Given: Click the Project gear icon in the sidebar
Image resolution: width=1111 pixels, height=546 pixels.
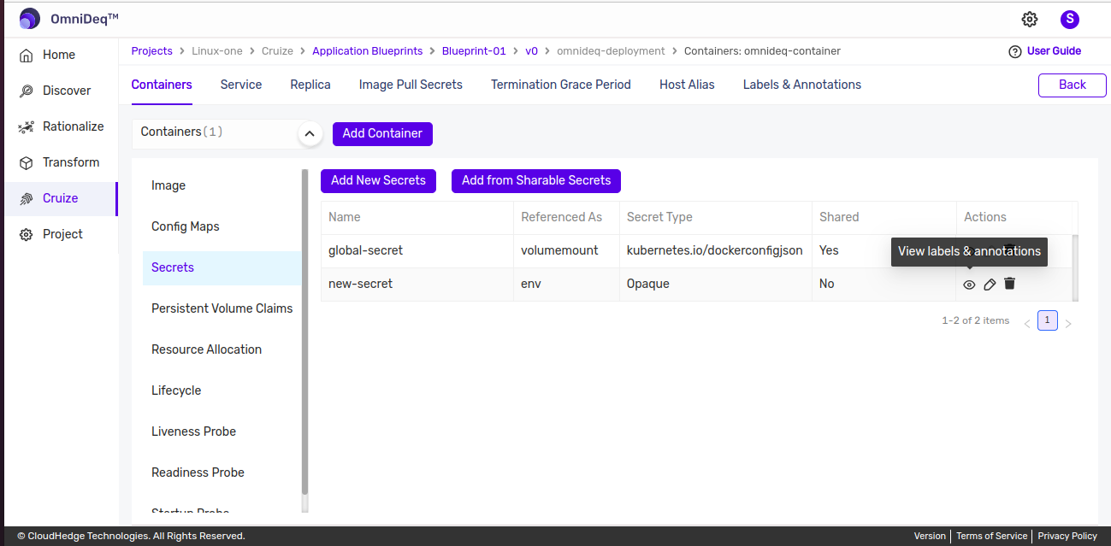Looking at the screenshot, I should point(27,234).
